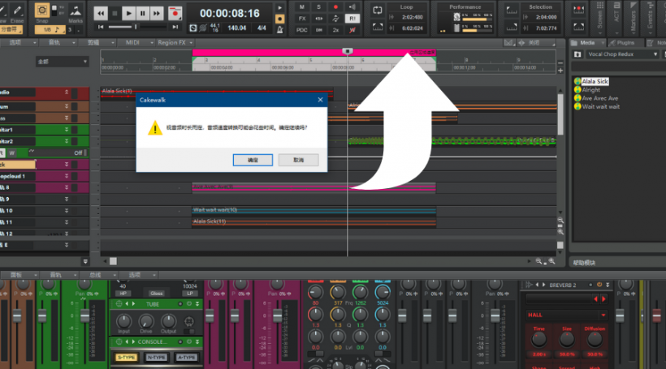Click the Fast Forward transport button

click(x=157, y=14)
